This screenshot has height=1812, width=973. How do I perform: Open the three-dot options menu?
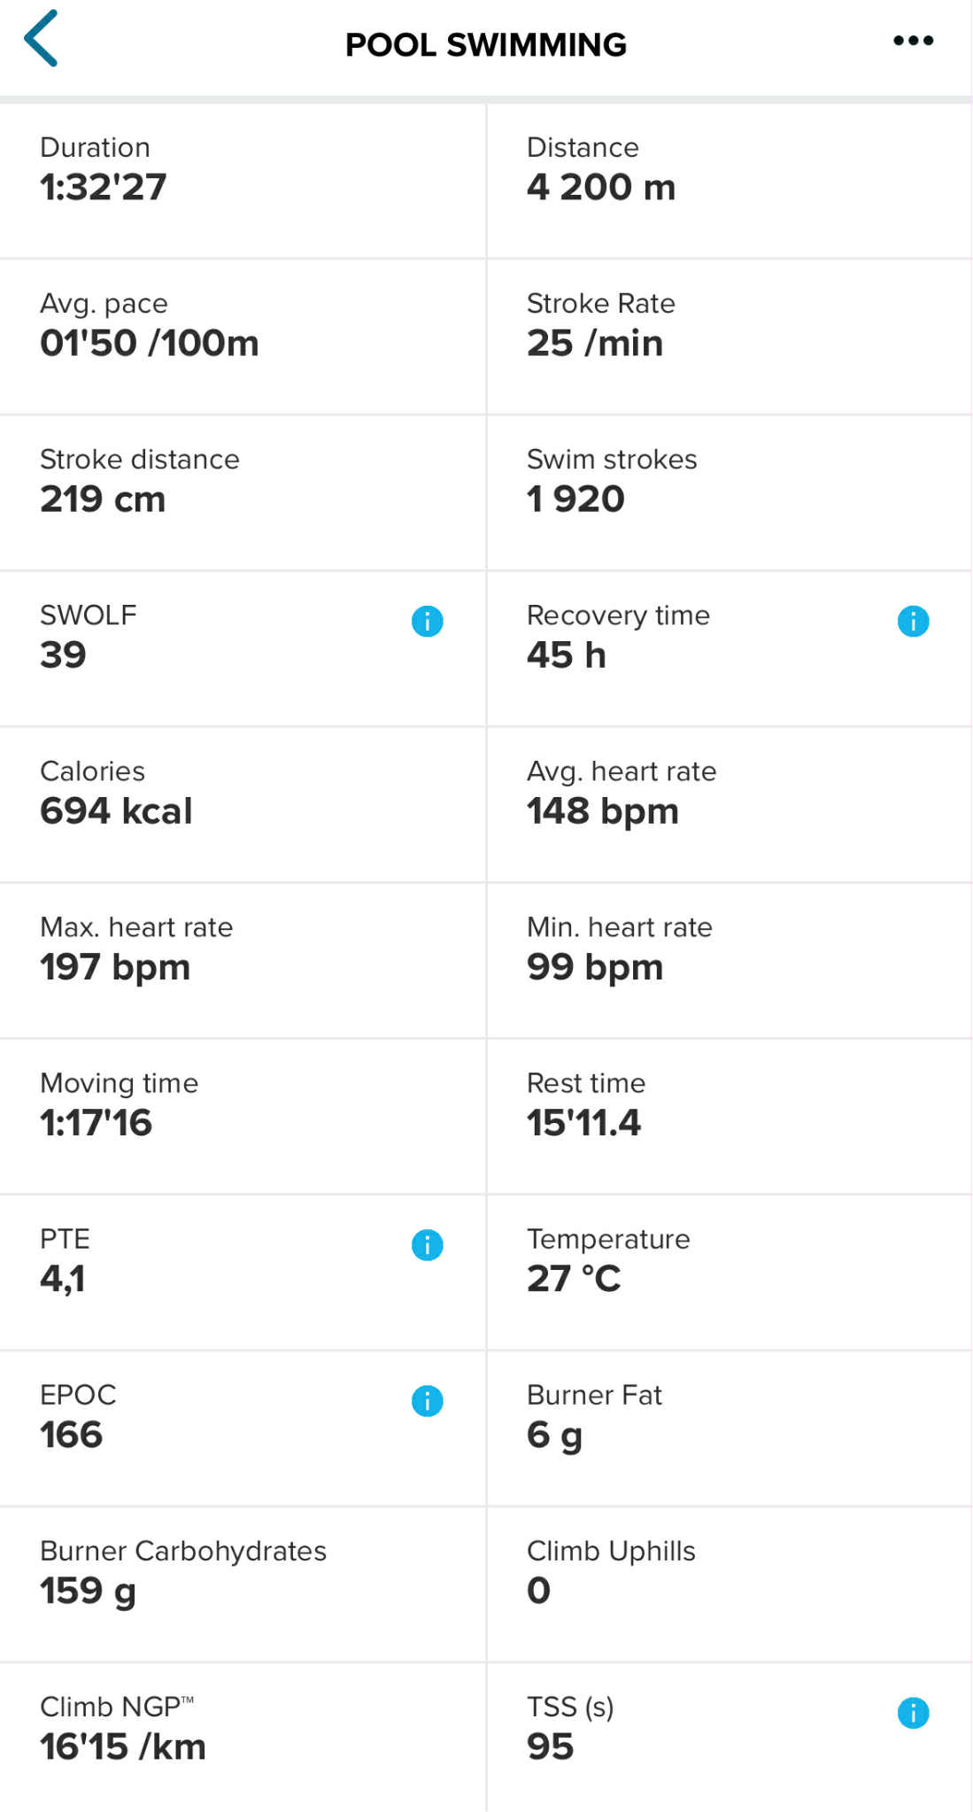point(913,41)
